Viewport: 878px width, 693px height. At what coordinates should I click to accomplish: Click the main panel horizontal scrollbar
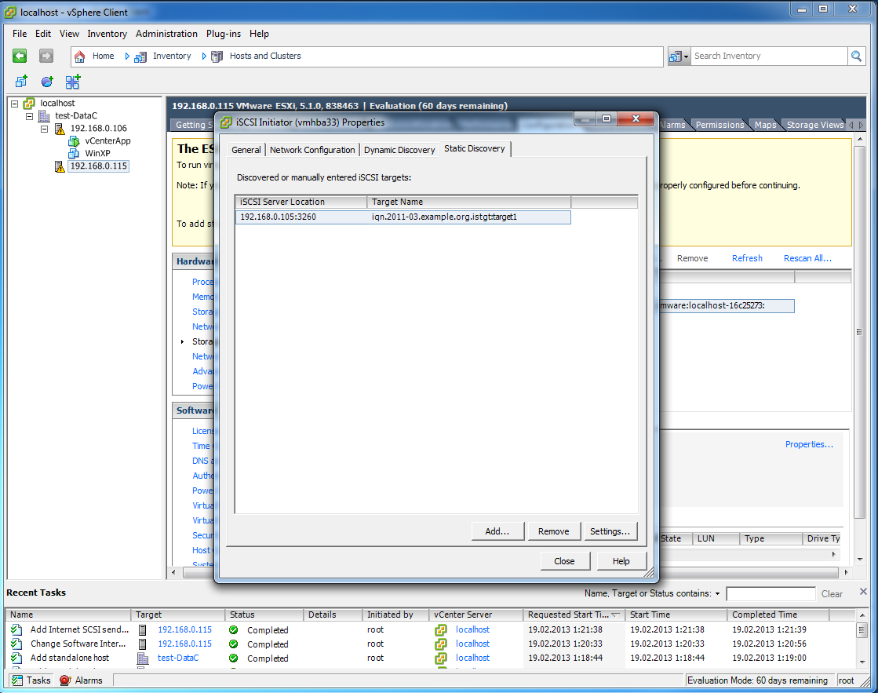(x=509, y=572)
